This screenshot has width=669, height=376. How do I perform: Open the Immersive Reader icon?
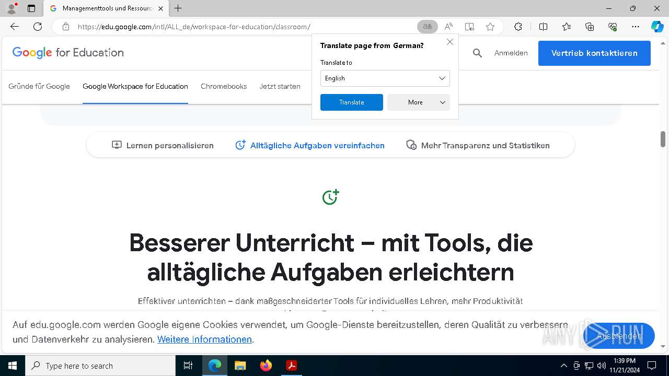point(469,27)
